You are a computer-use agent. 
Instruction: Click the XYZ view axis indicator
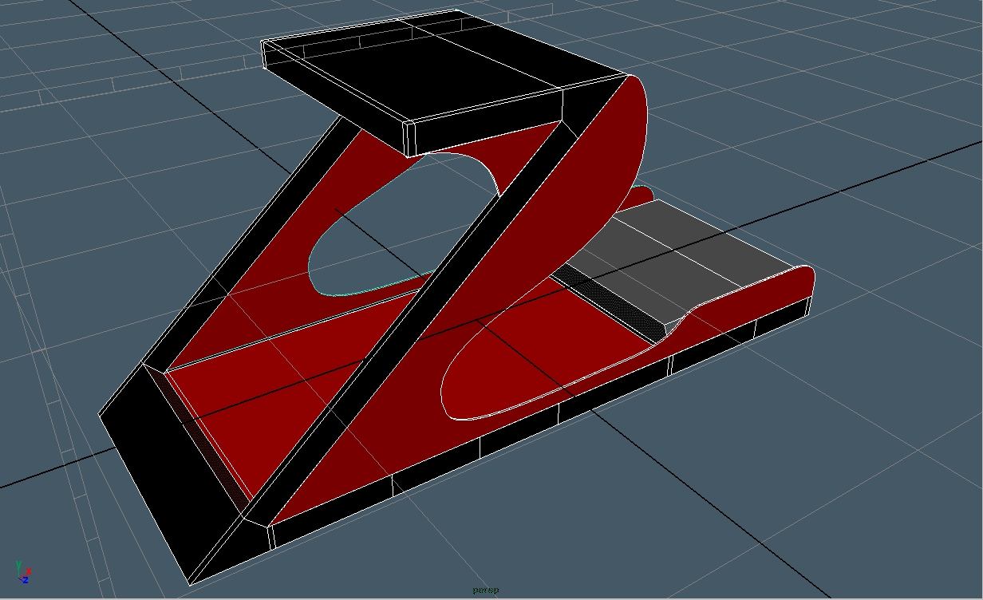23,570
